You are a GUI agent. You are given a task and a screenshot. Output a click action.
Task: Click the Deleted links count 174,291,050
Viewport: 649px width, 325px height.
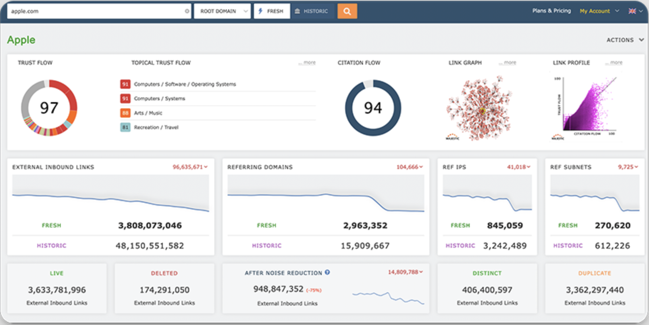[164, 290]
